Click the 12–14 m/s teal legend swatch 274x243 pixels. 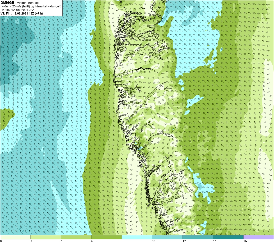pyautogui.click(x=198, y=237)
